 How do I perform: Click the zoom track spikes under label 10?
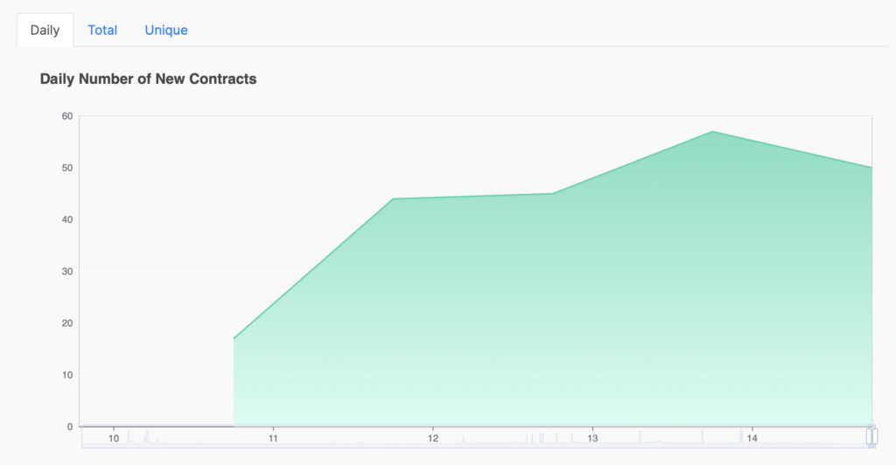[x=143, y=438]
